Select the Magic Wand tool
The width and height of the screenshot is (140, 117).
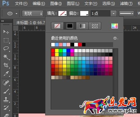pyautogui.click(x=6, y=57)
